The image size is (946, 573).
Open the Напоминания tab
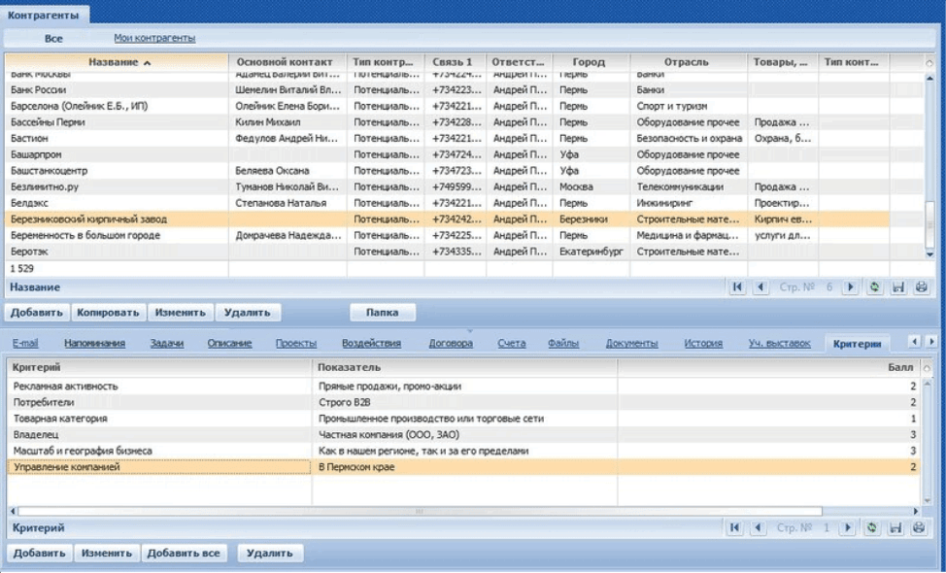coord(94,343)
